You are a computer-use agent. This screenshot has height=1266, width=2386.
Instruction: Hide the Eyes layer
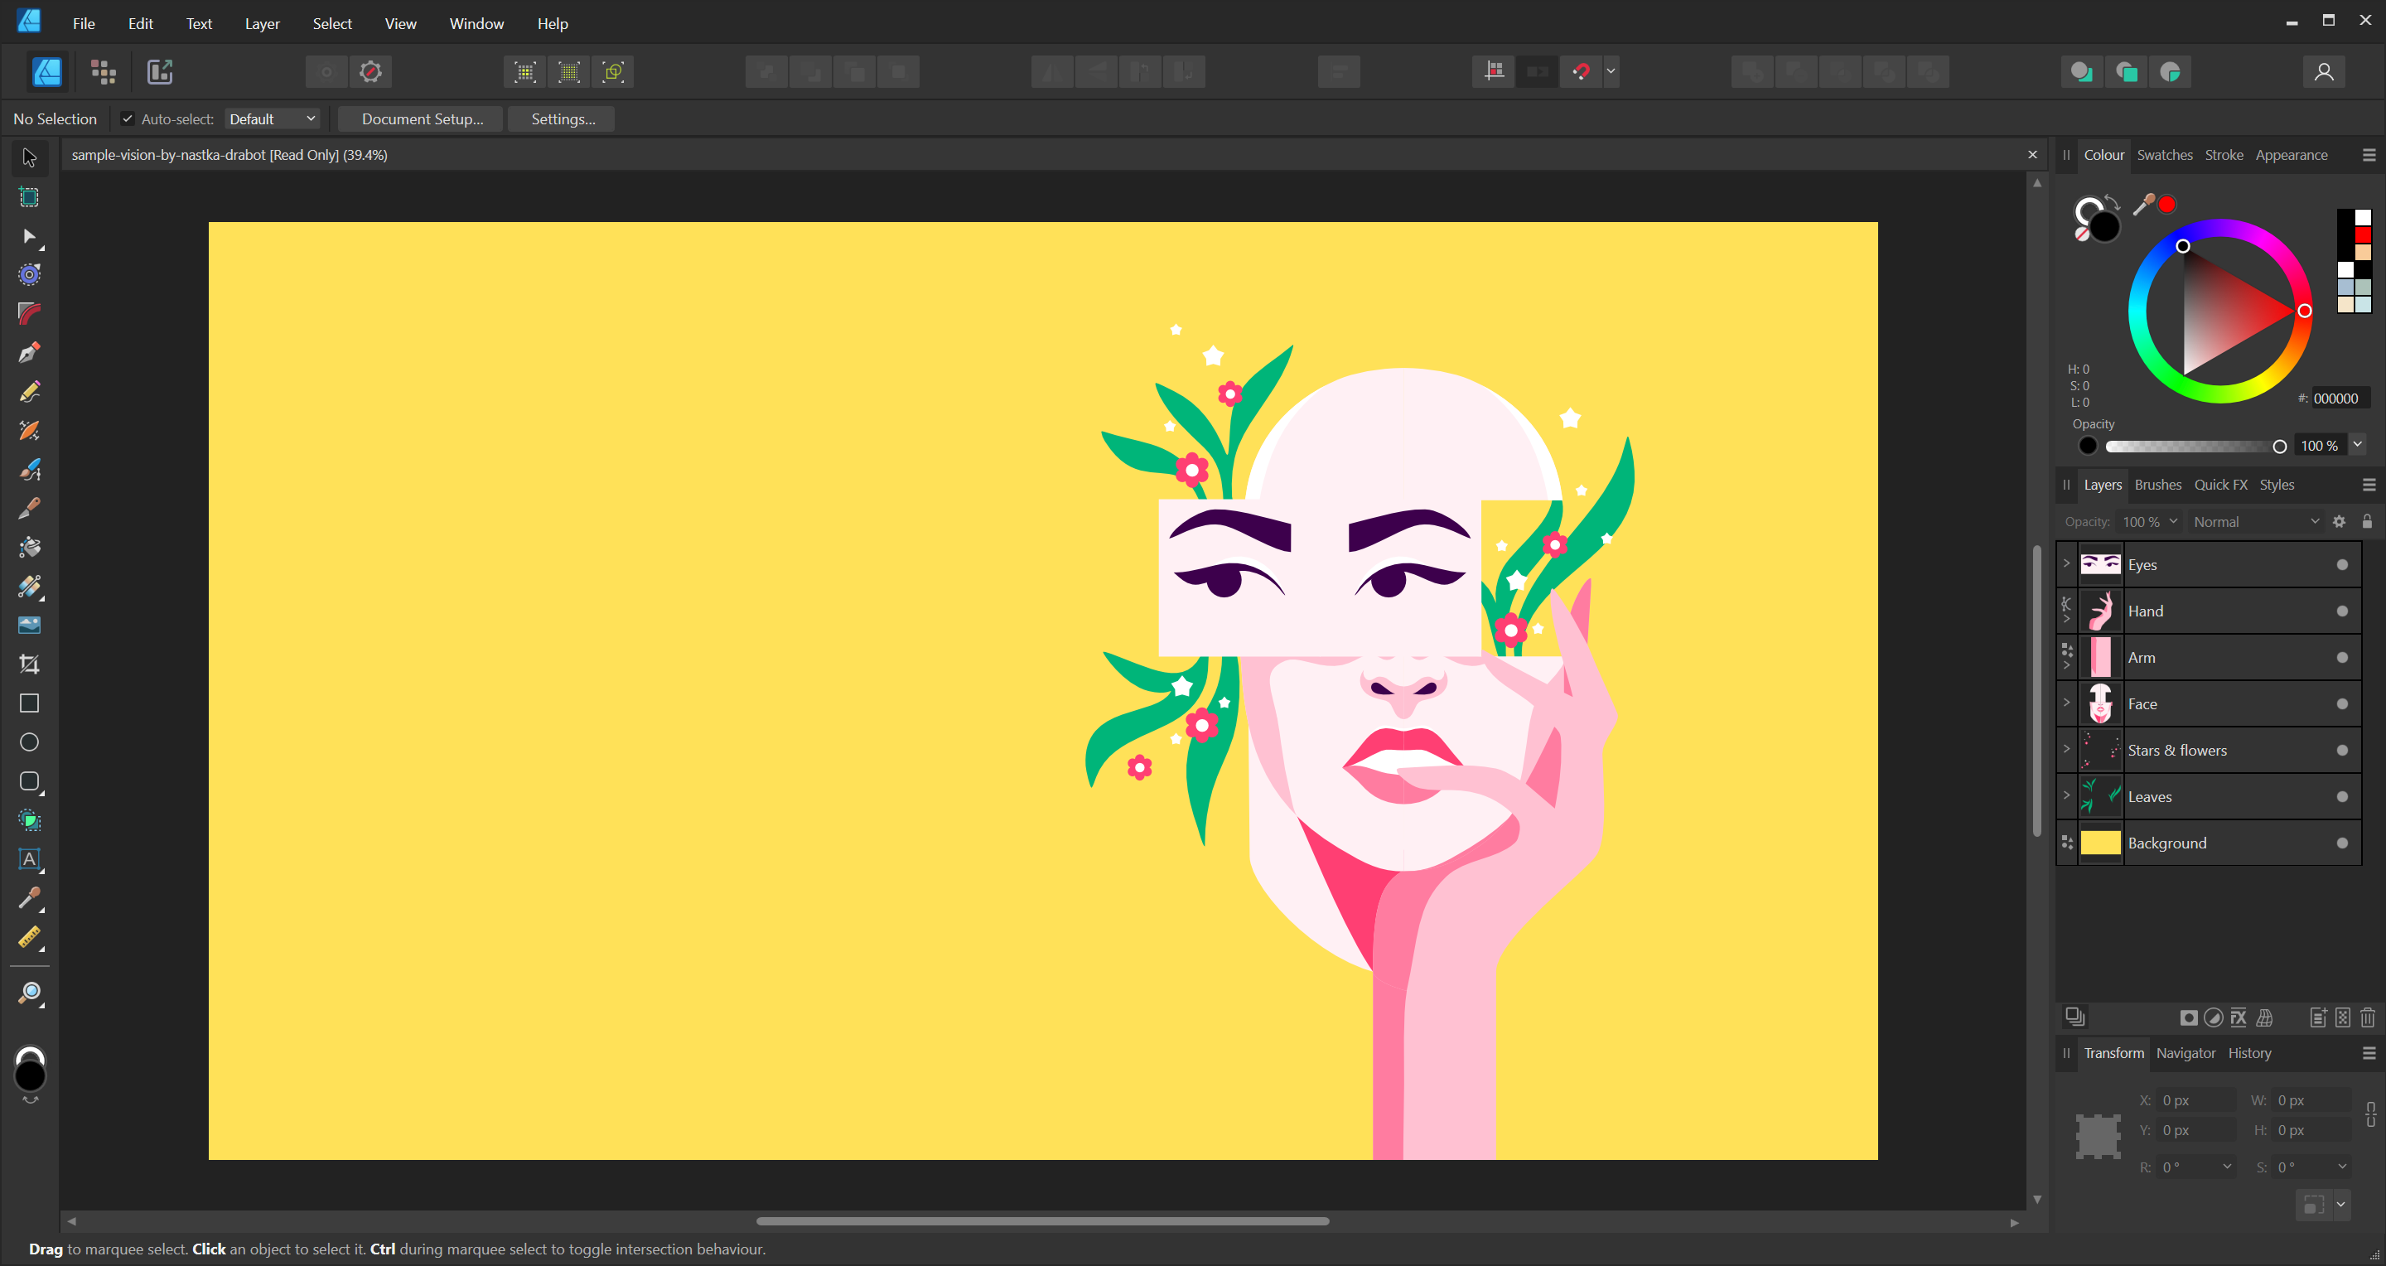(2341, 565)
